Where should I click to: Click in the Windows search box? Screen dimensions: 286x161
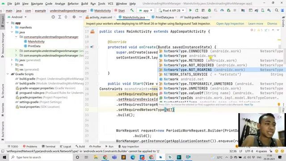point(41,157)
